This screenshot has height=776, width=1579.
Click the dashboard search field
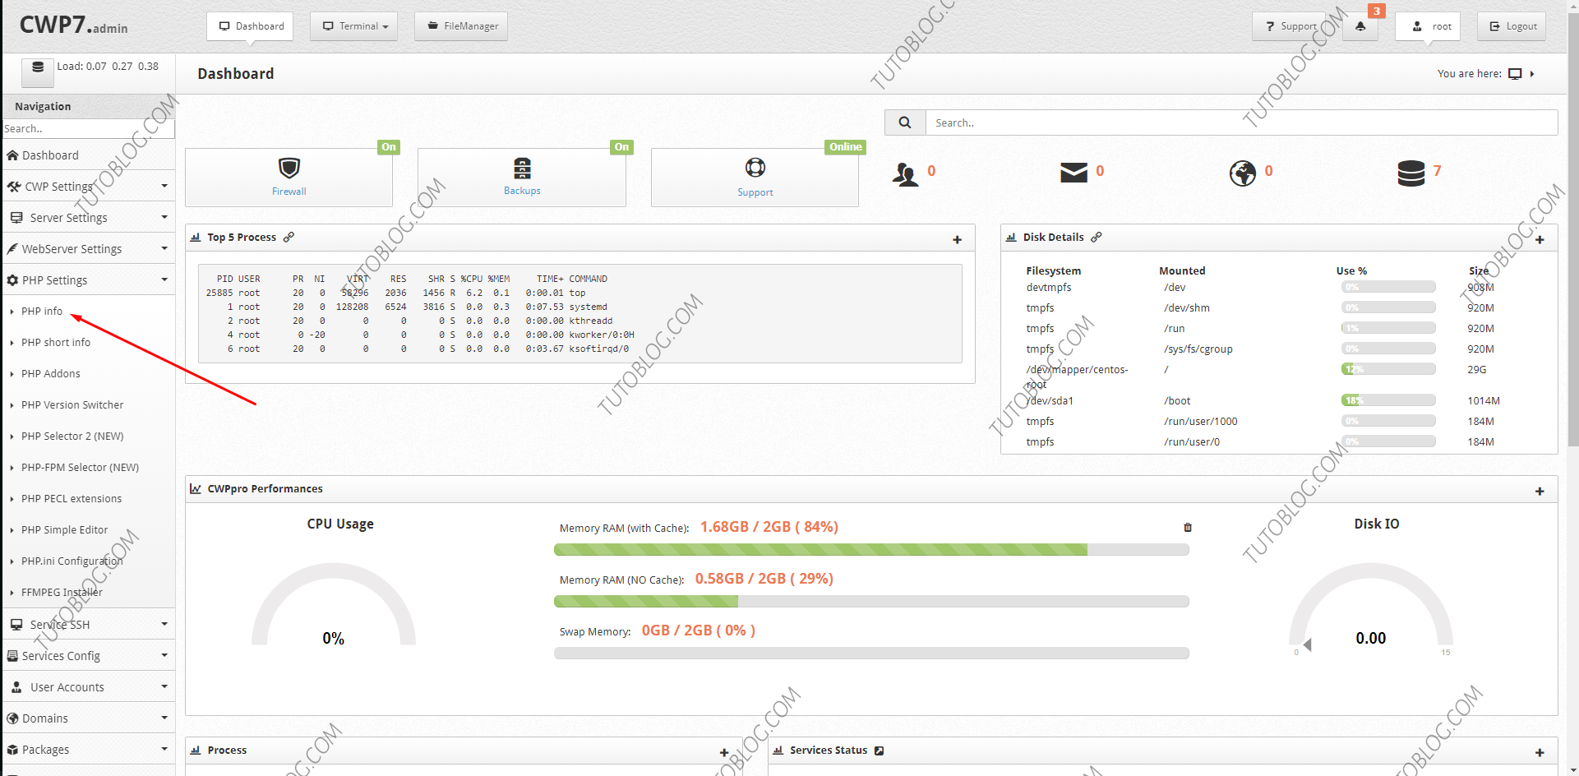tap(1241, 122)
